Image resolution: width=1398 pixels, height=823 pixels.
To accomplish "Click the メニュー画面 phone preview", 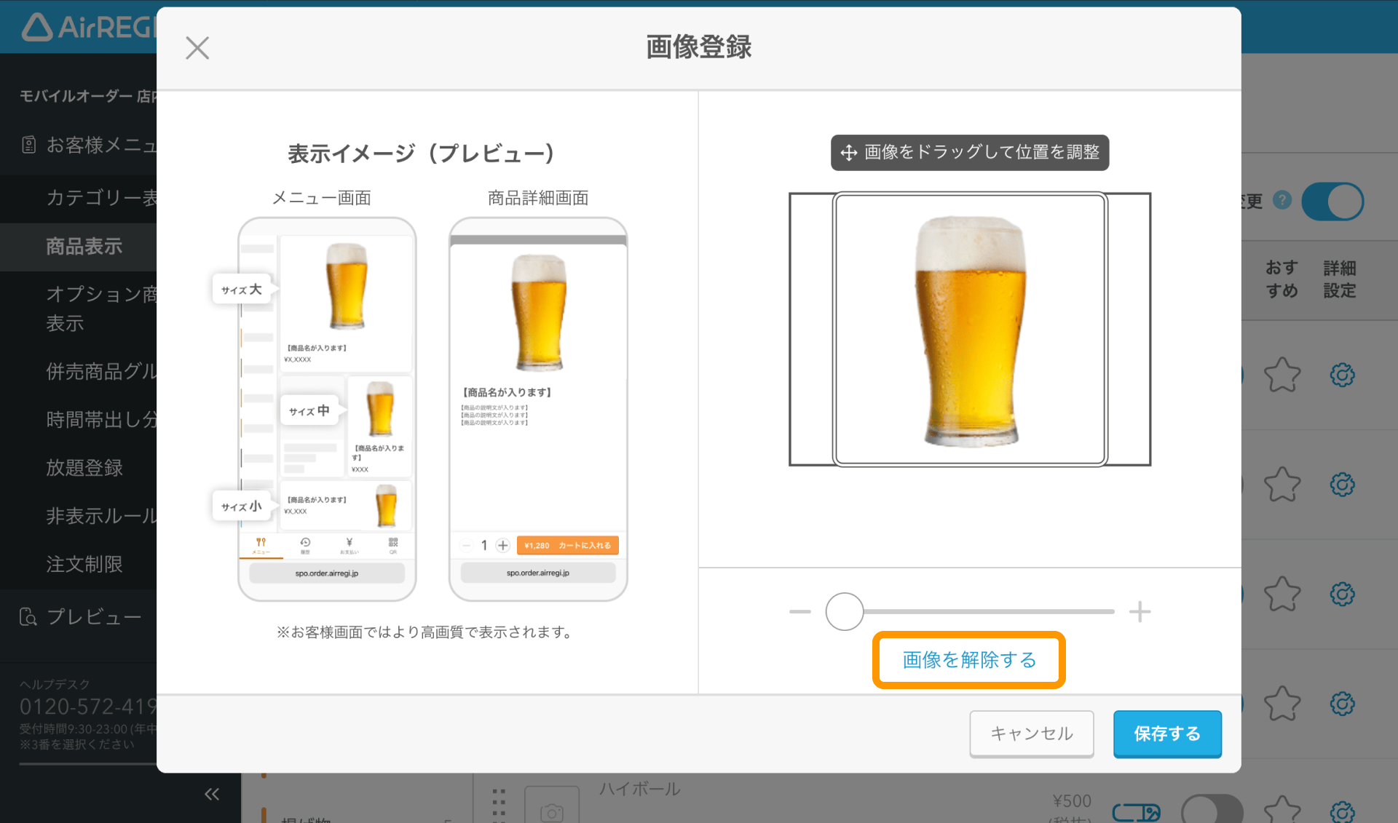I will pyautogui.click(x=327, y=409).
